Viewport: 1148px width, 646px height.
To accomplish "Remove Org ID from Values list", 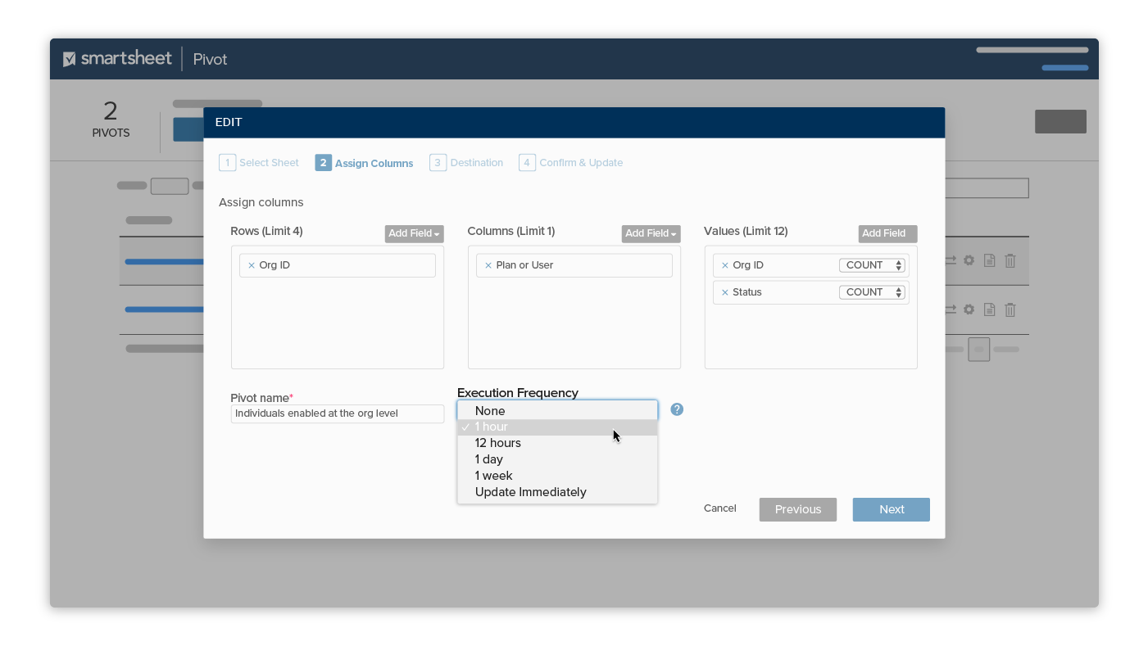I will tap(724, 265).
